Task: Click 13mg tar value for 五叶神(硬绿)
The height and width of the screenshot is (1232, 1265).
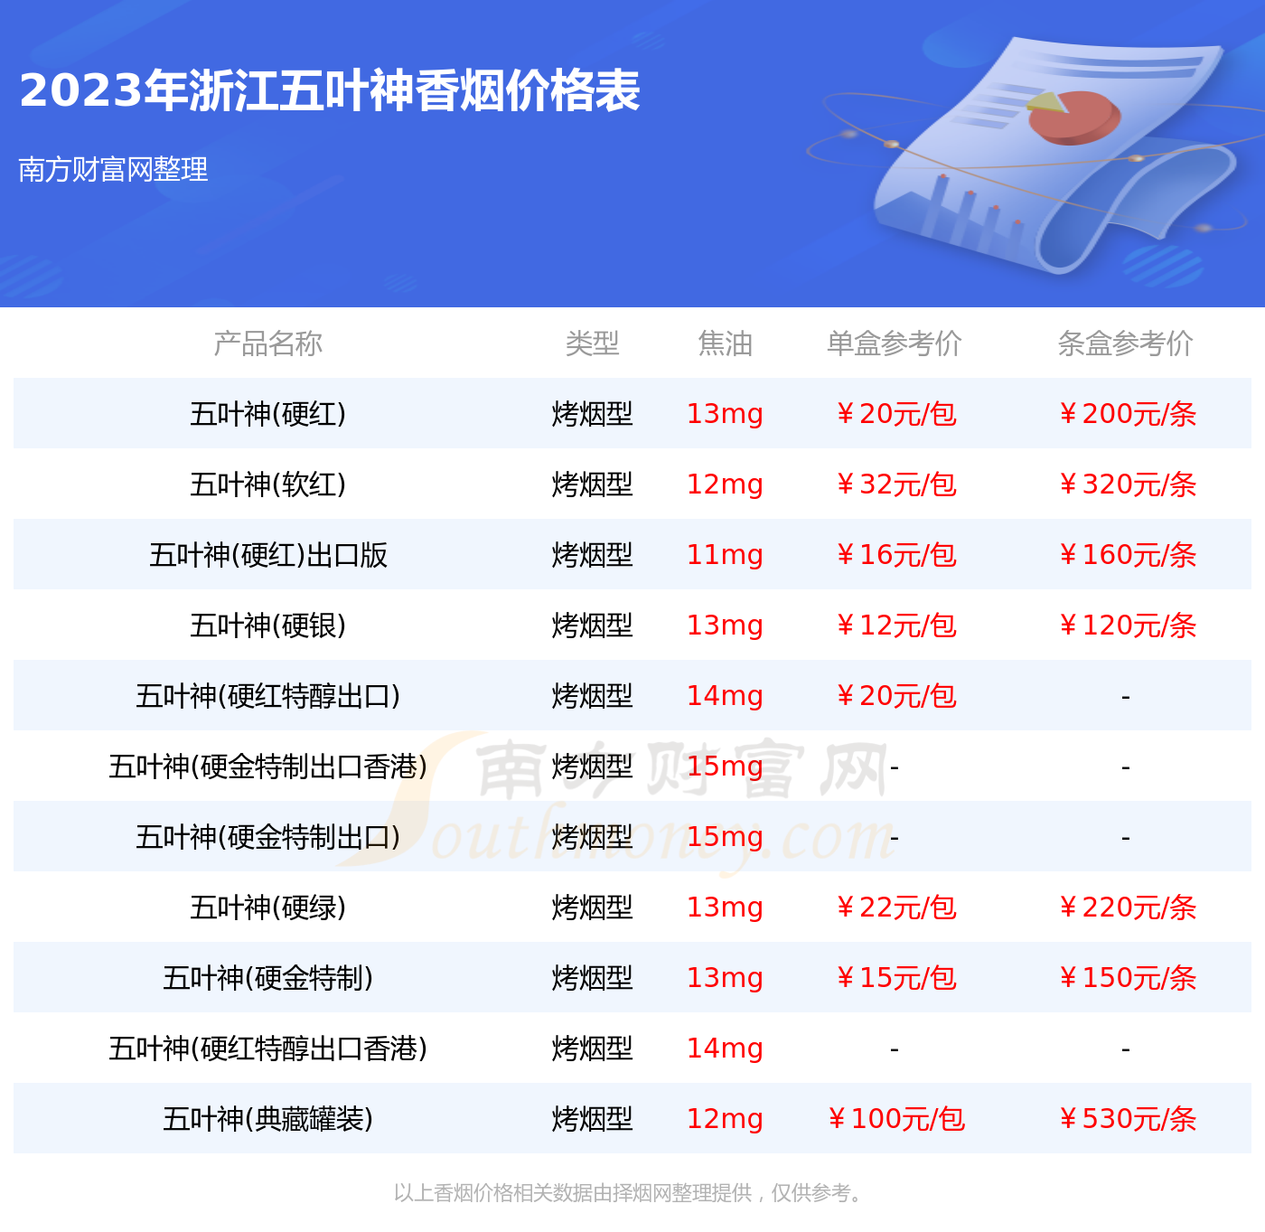Action: click(725, 908)
